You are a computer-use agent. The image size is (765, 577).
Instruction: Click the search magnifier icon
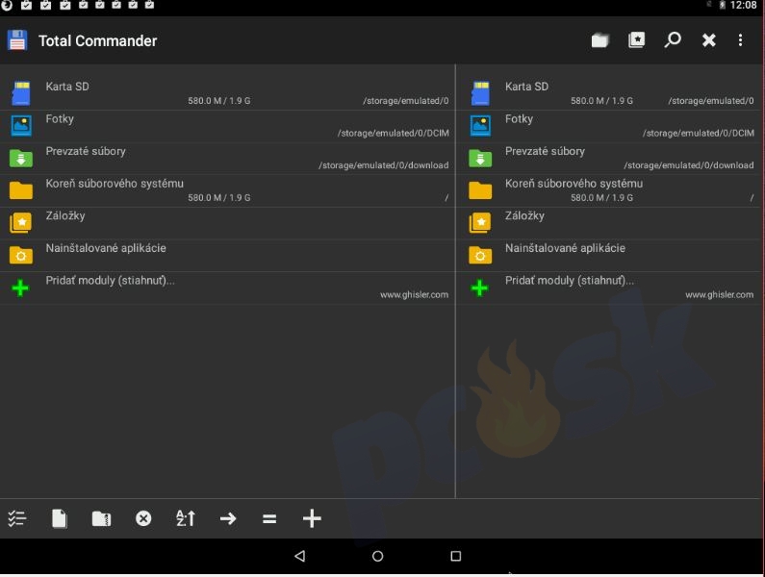click(x=673, y=40)
